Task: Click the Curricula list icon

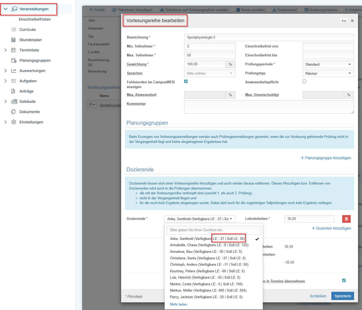Action: tap(13, 30)
